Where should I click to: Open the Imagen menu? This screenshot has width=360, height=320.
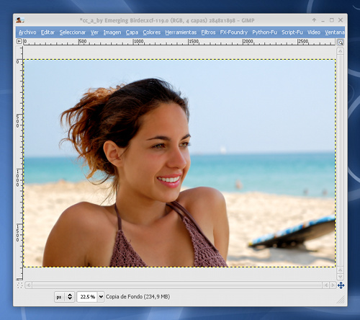(x=112, y=32)
